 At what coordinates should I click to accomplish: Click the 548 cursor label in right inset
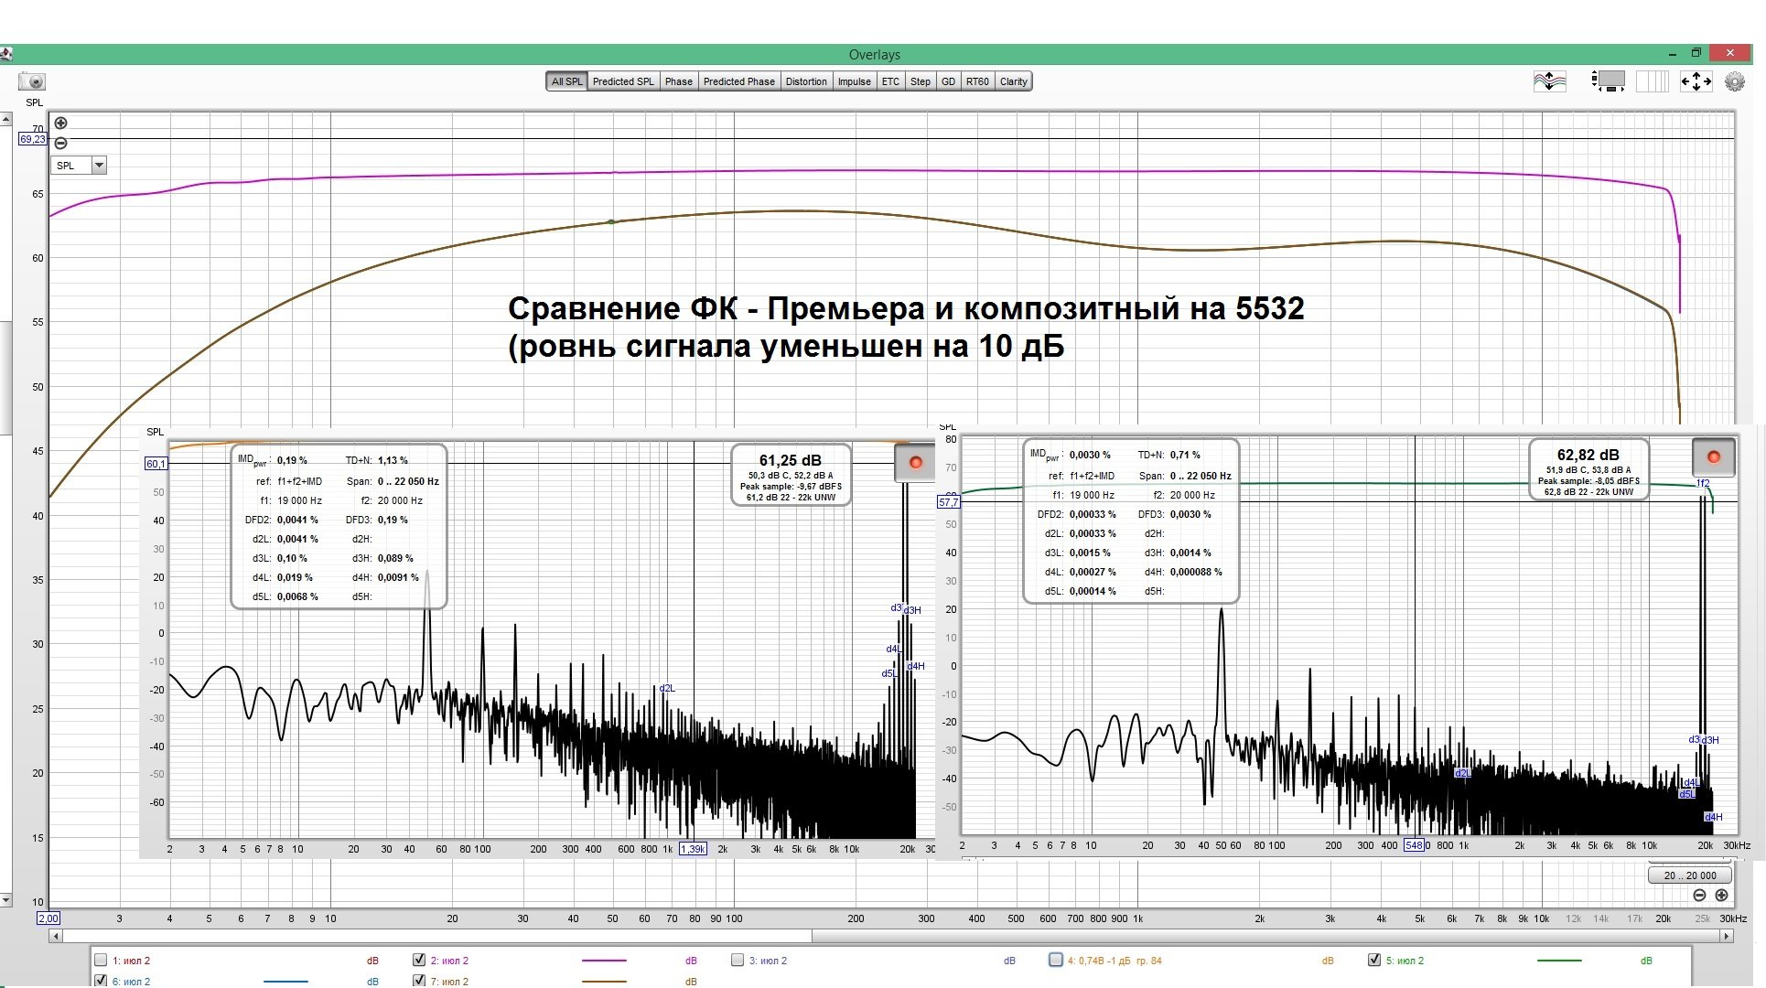coord(1414,845)
